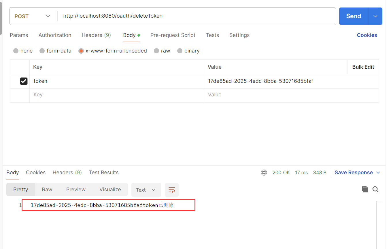Click the empty Value placeholder field
Image resolution: width=389 pixels, height=249 pixels.
[291, 95]
